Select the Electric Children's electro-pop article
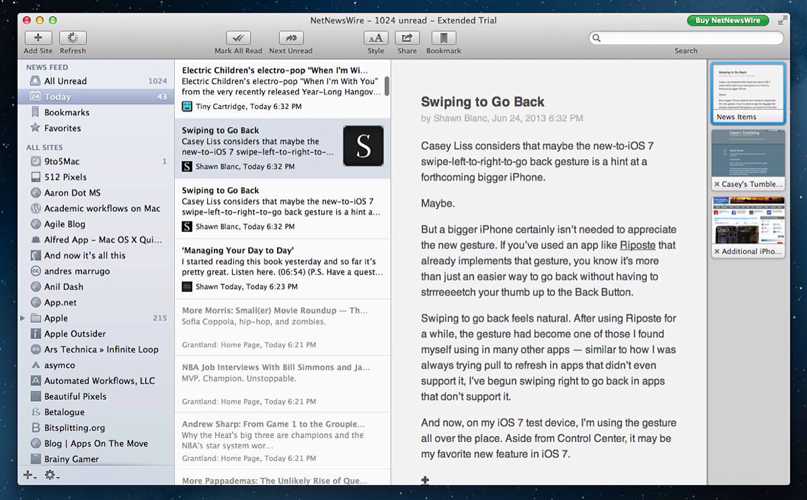The image size is (807, 500). tap(282, 88)
